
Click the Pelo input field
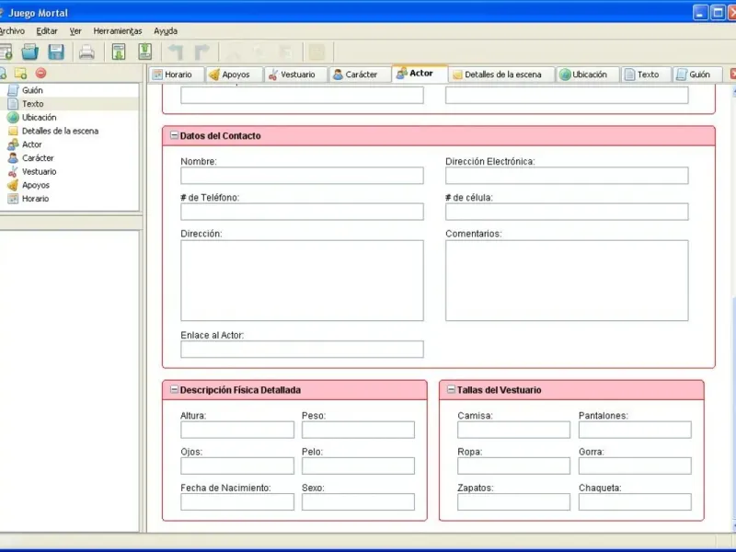pos(358,466)
